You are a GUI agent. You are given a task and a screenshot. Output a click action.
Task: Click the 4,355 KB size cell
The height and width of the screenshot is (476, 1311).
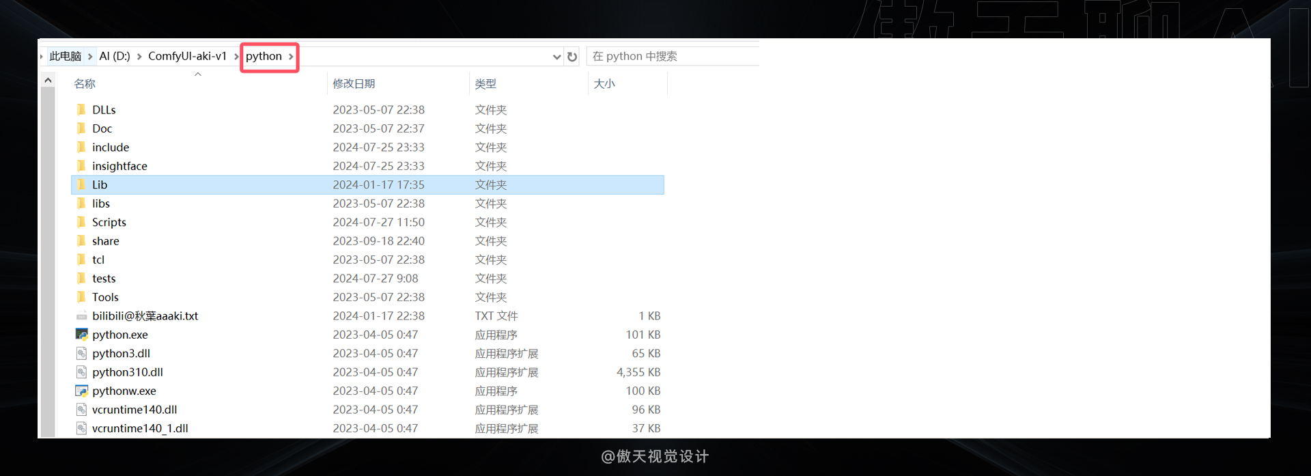click(638, 372)
